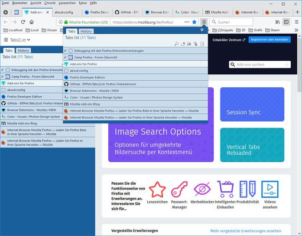This screenshot has width=302, height=236.
Task: Click the upload icon beside the magnifier in popup
Action: tap(183, 44)
